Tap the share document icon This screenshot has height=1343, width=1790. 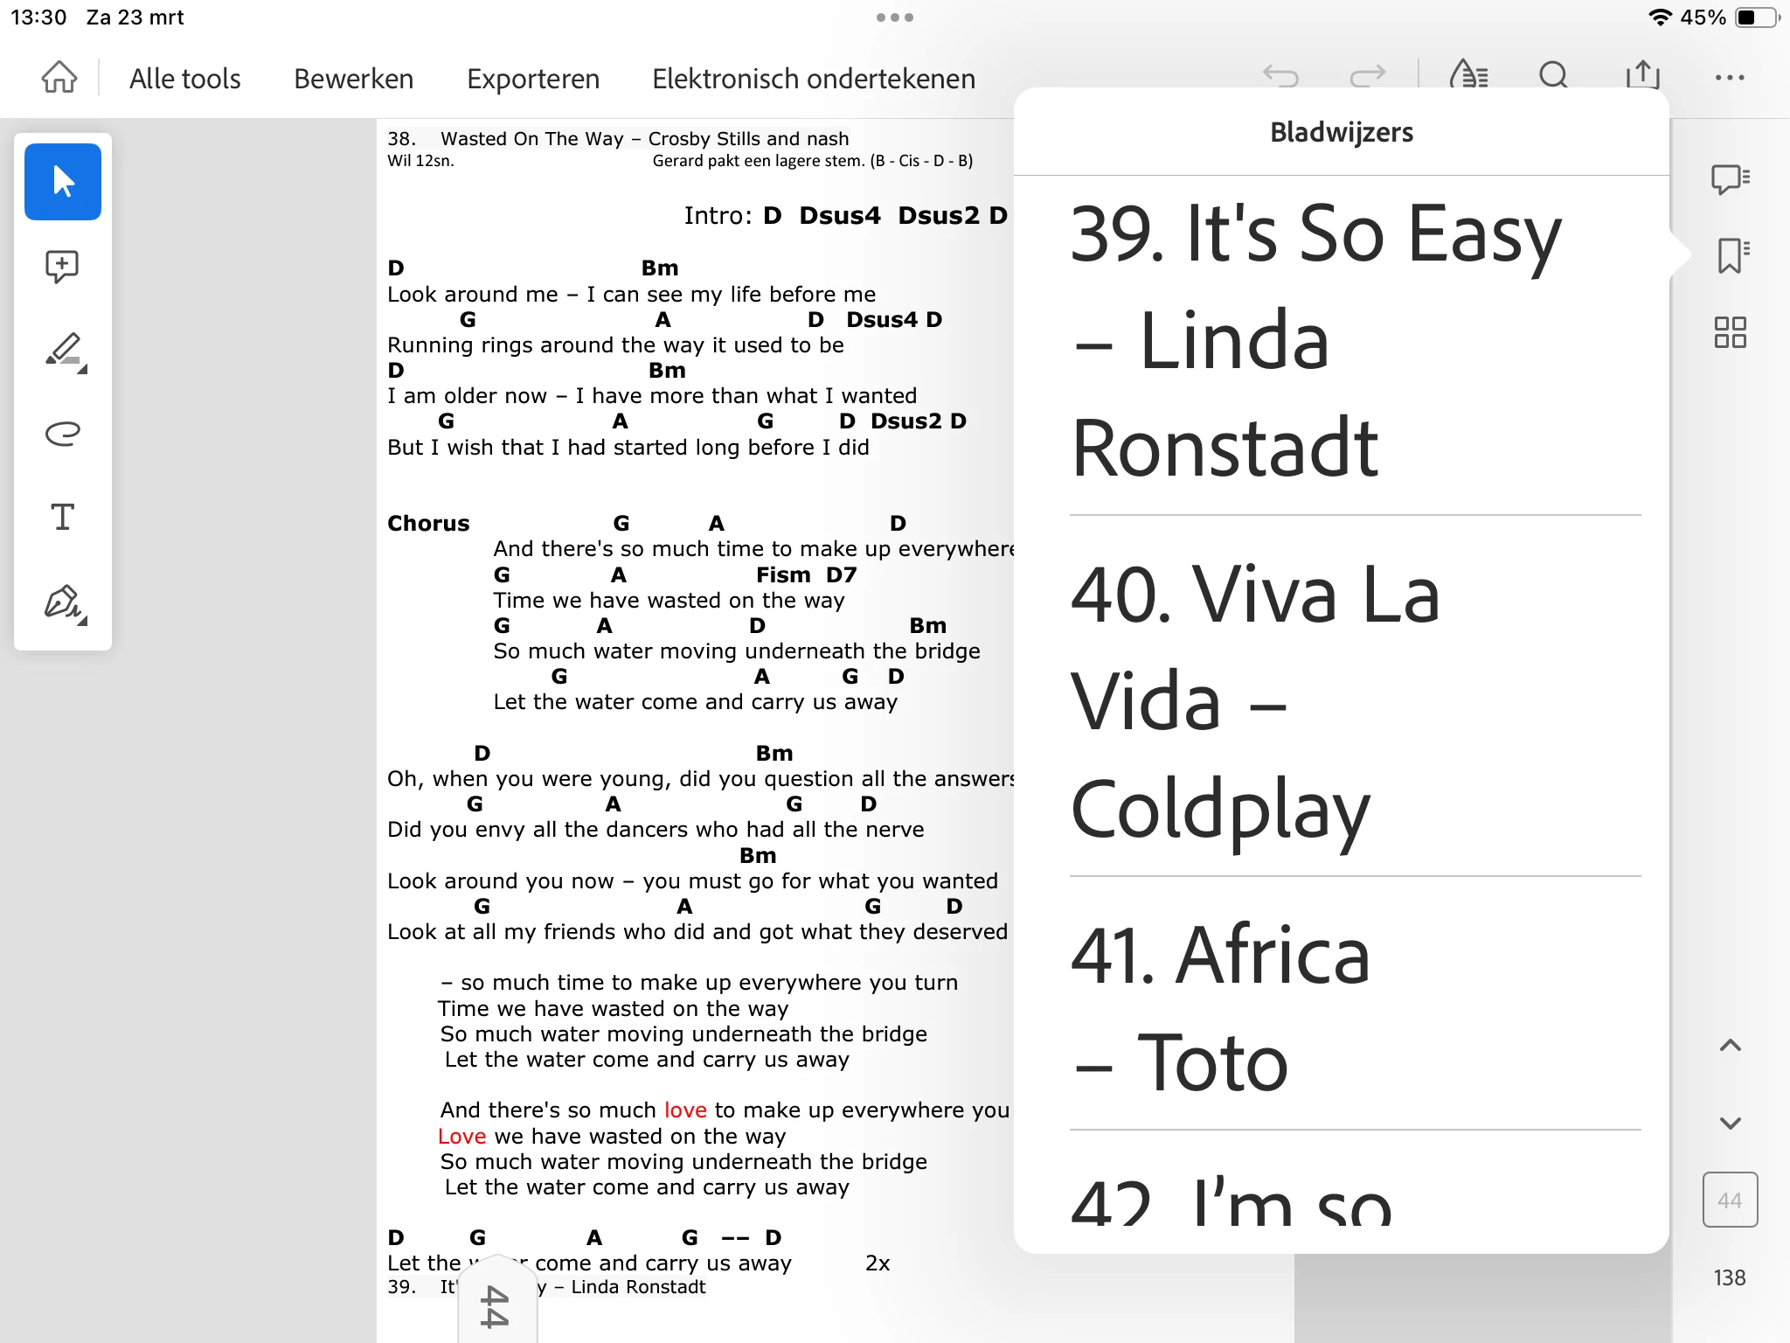(1642, 75)
